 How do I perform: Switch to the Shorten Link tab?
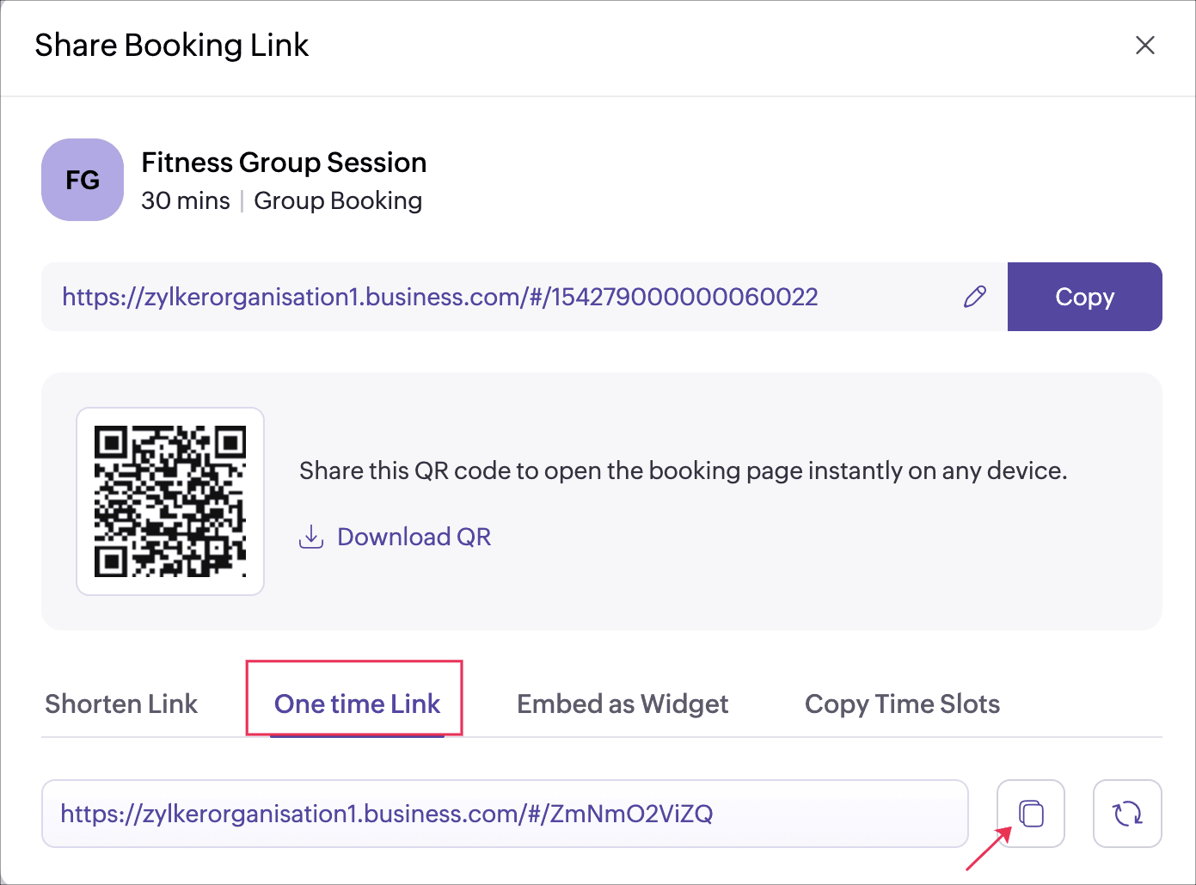121,704
